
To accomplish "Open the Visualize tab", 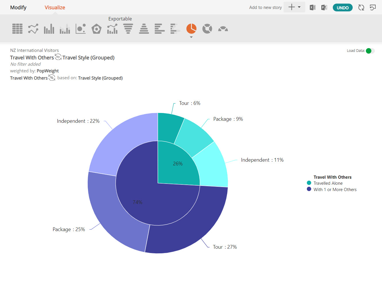I will click(55, 7).
